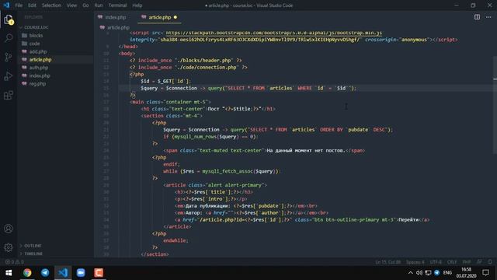Switch ENG input language in taskbar
Image resolution: width=497 pixels, height=280 pixels.
(447, 273)
